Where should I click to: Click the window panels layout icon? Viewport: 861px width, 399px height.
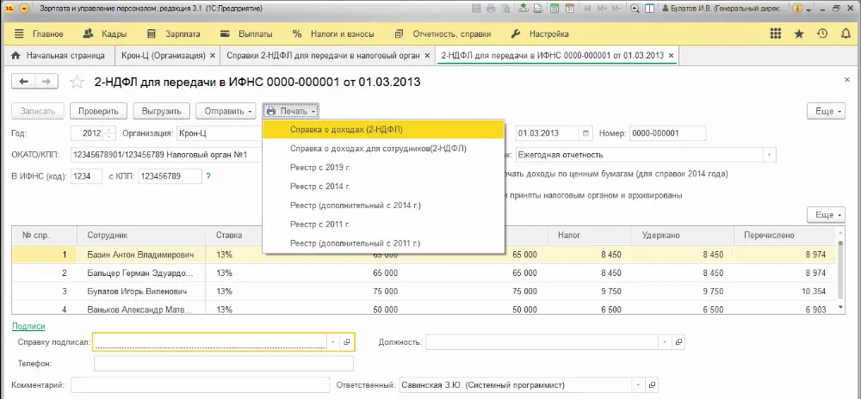coord(650,9)
